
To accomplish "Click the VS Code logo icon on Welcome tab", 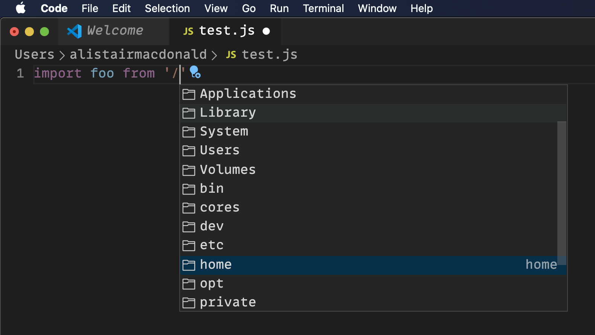I will coord(74,31).
